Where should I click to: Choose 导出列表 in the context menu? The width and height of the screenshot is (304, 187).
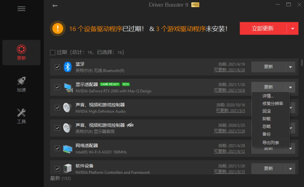271,143
